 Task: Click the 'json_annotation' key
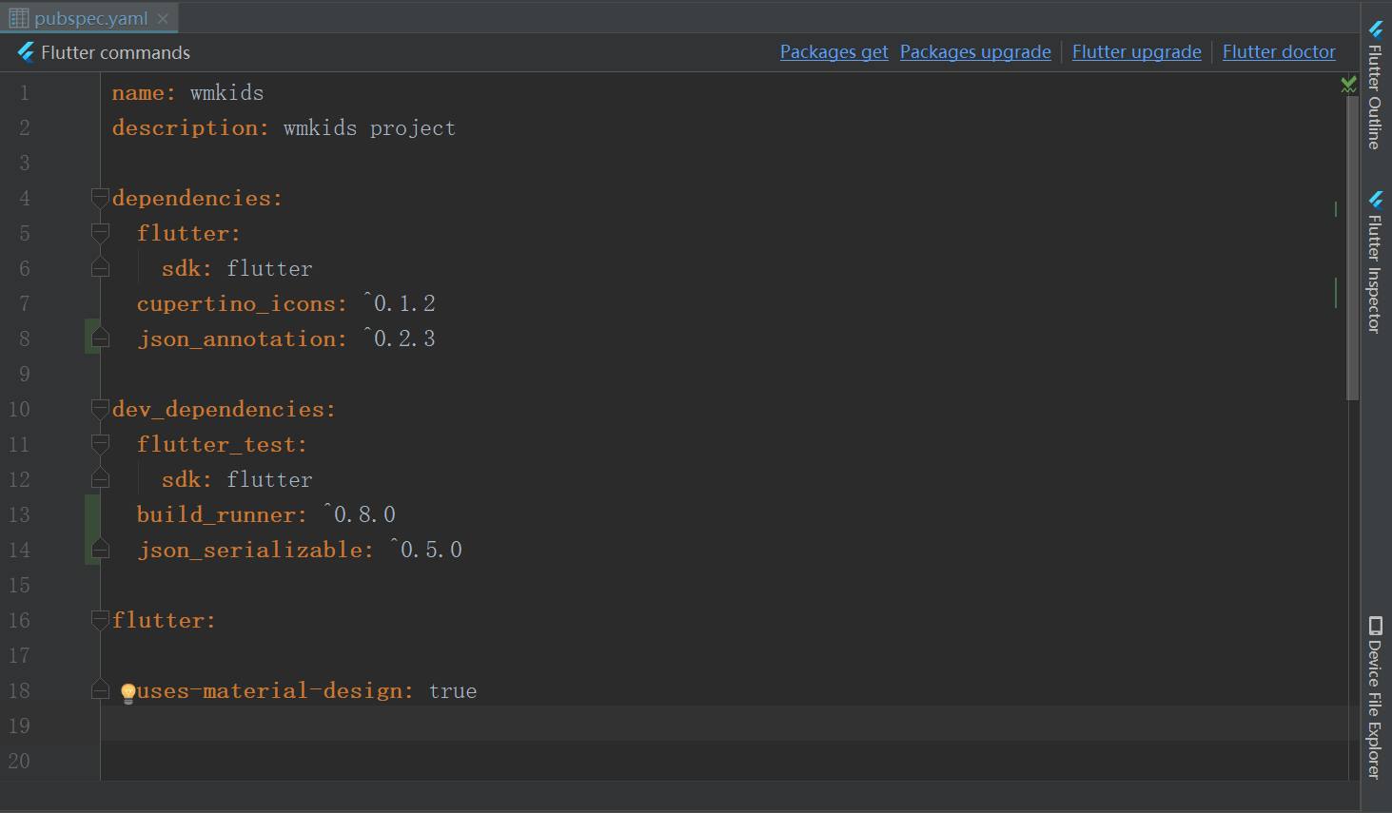[237, 339]
